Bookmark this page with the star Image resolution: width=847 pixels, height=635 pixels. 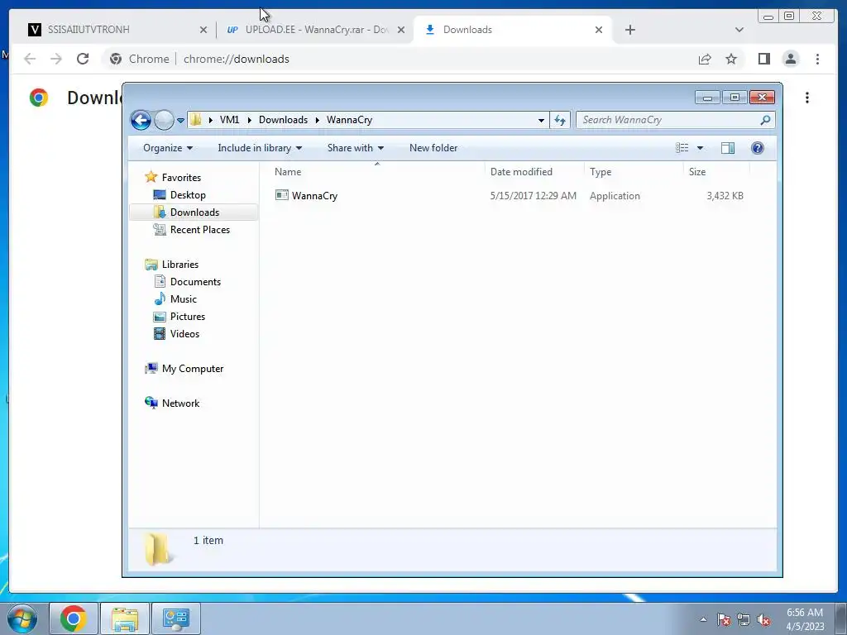coord(731,59)
